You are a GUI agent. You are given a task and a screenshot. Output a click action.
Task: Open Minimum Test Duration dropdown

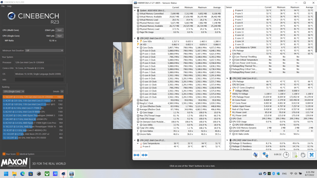coord(44,50)
